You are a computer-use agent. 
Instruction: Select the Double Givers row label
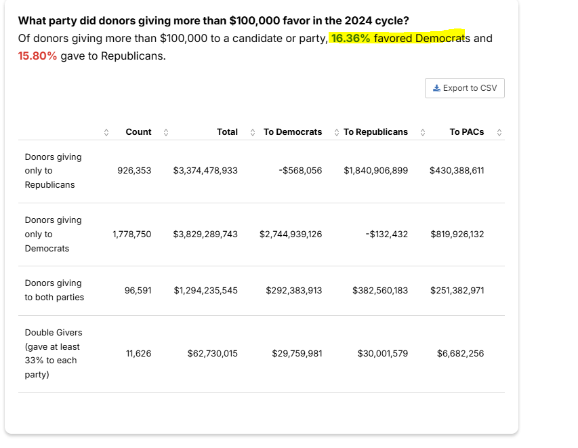(x=53, y=353)
